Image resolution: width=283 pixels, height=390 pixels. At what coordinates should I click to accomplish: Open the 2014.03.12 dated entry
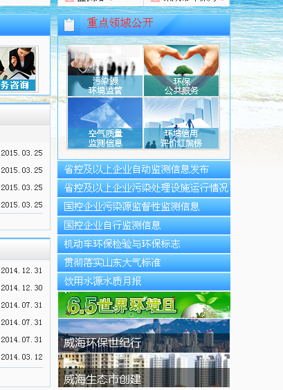(x=21, y=357)
